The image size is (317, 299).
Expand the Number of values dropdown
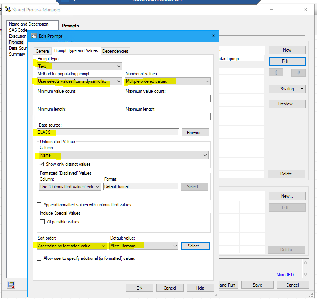point(168,81)
